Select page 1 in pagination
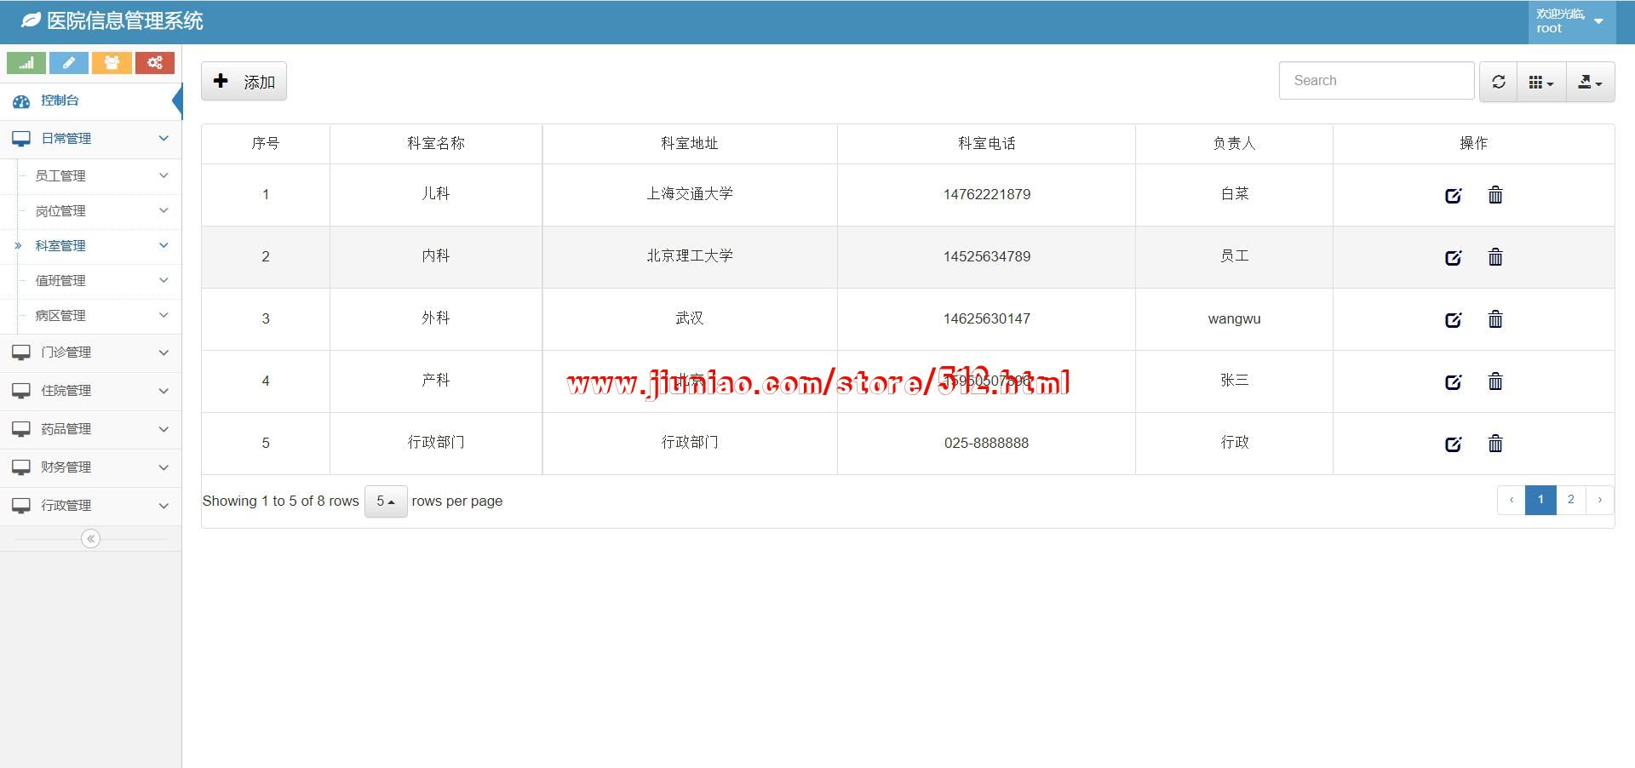This screenshot has width=1635, height=768. point(1540,500)
